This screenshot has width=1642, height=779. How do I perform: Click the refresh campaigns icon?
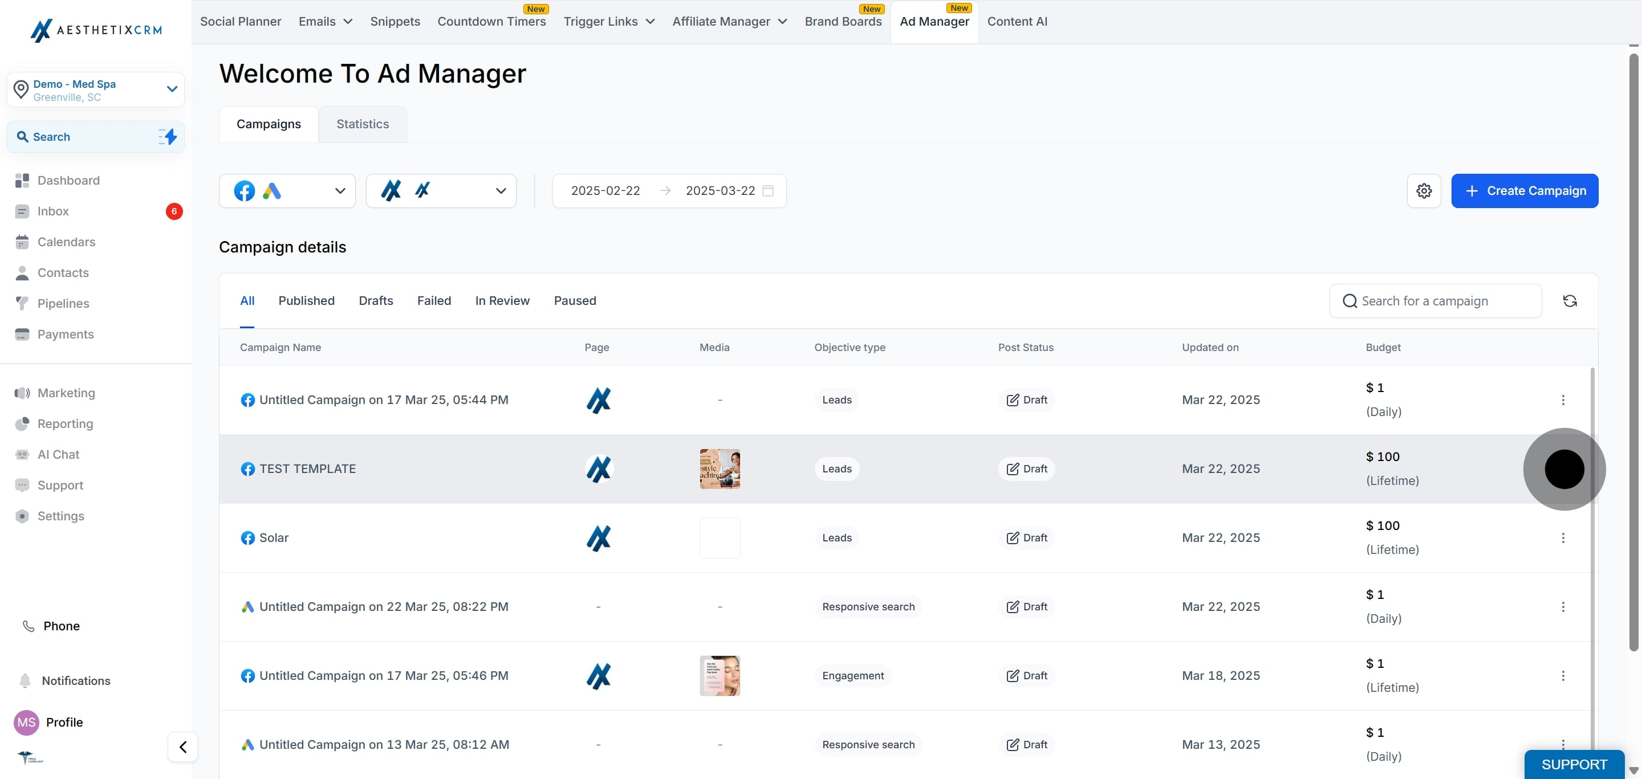1570,301
